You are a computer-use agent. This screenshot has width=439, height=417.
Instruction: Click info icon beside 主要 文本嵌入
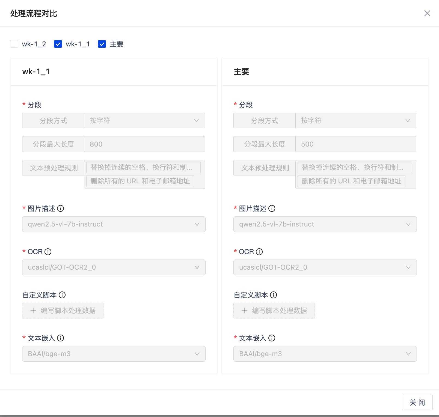(272, 338)
